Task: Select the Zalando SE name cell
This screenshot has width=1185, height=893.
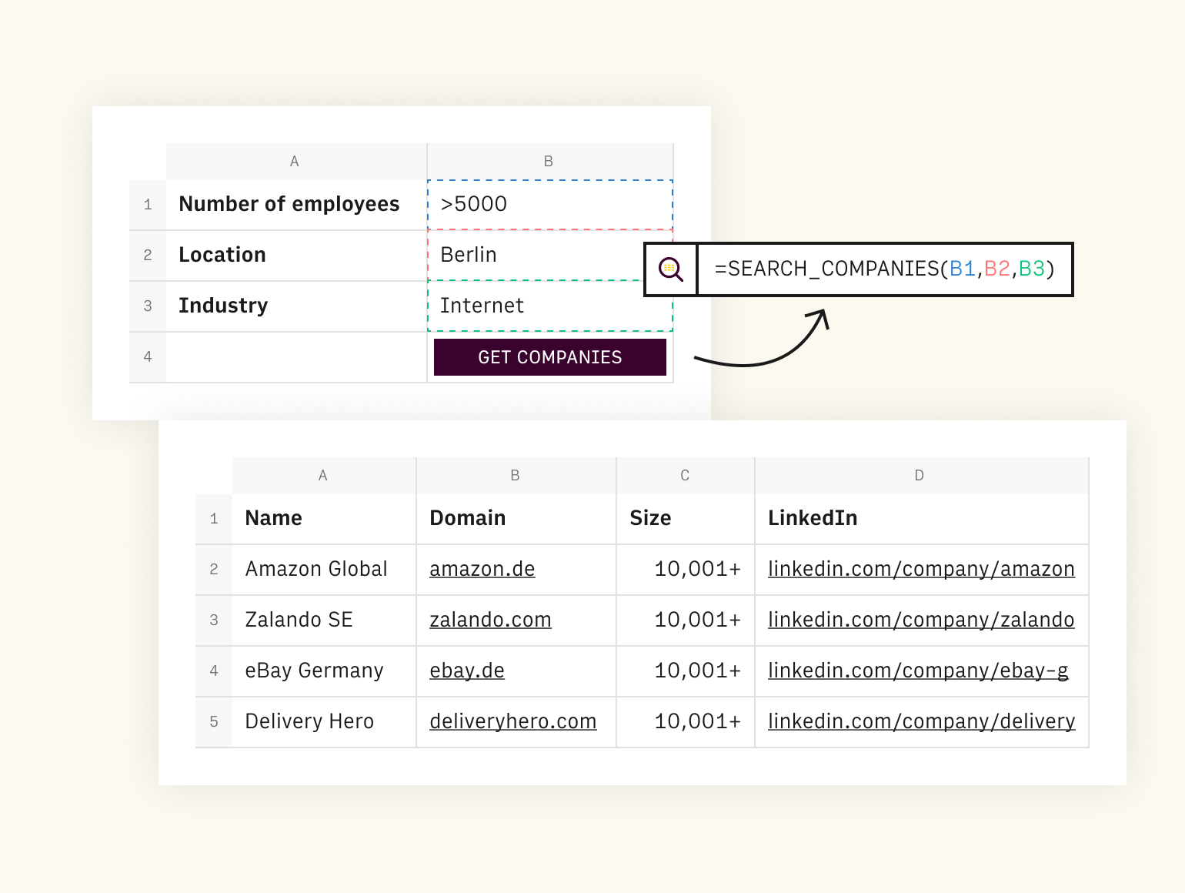Action: tap(324, 620)
